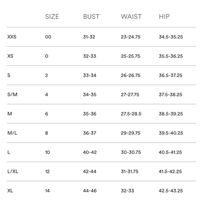Image resolution: width=200 pixels, height=207 pixels.
Task: Click size number 12 cell
Action: [48, 171]
